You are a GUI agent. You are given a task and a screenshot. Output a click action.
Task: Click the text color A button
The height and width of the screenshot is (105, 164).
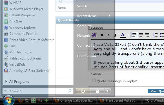point(123,35)
